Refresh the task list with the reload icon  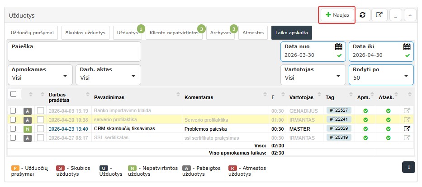pyautogui.click(x=362, y=15)
